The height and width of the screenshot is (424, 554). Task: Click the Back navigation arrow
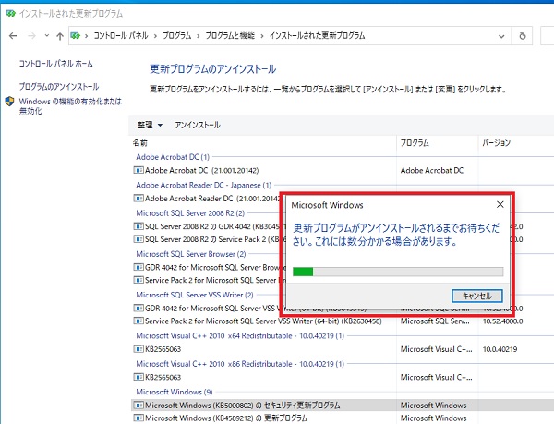[x=13, y=36]
